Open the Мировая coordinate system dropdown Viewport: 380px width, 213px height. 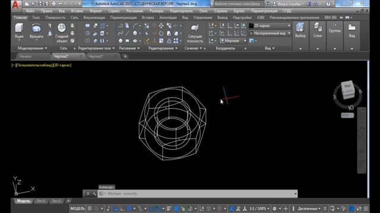(233, 41)
